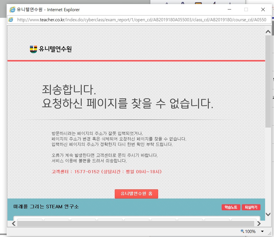Click the 유니텔연수원 logo
Screen dimensions: 274x237
point(51,49)
